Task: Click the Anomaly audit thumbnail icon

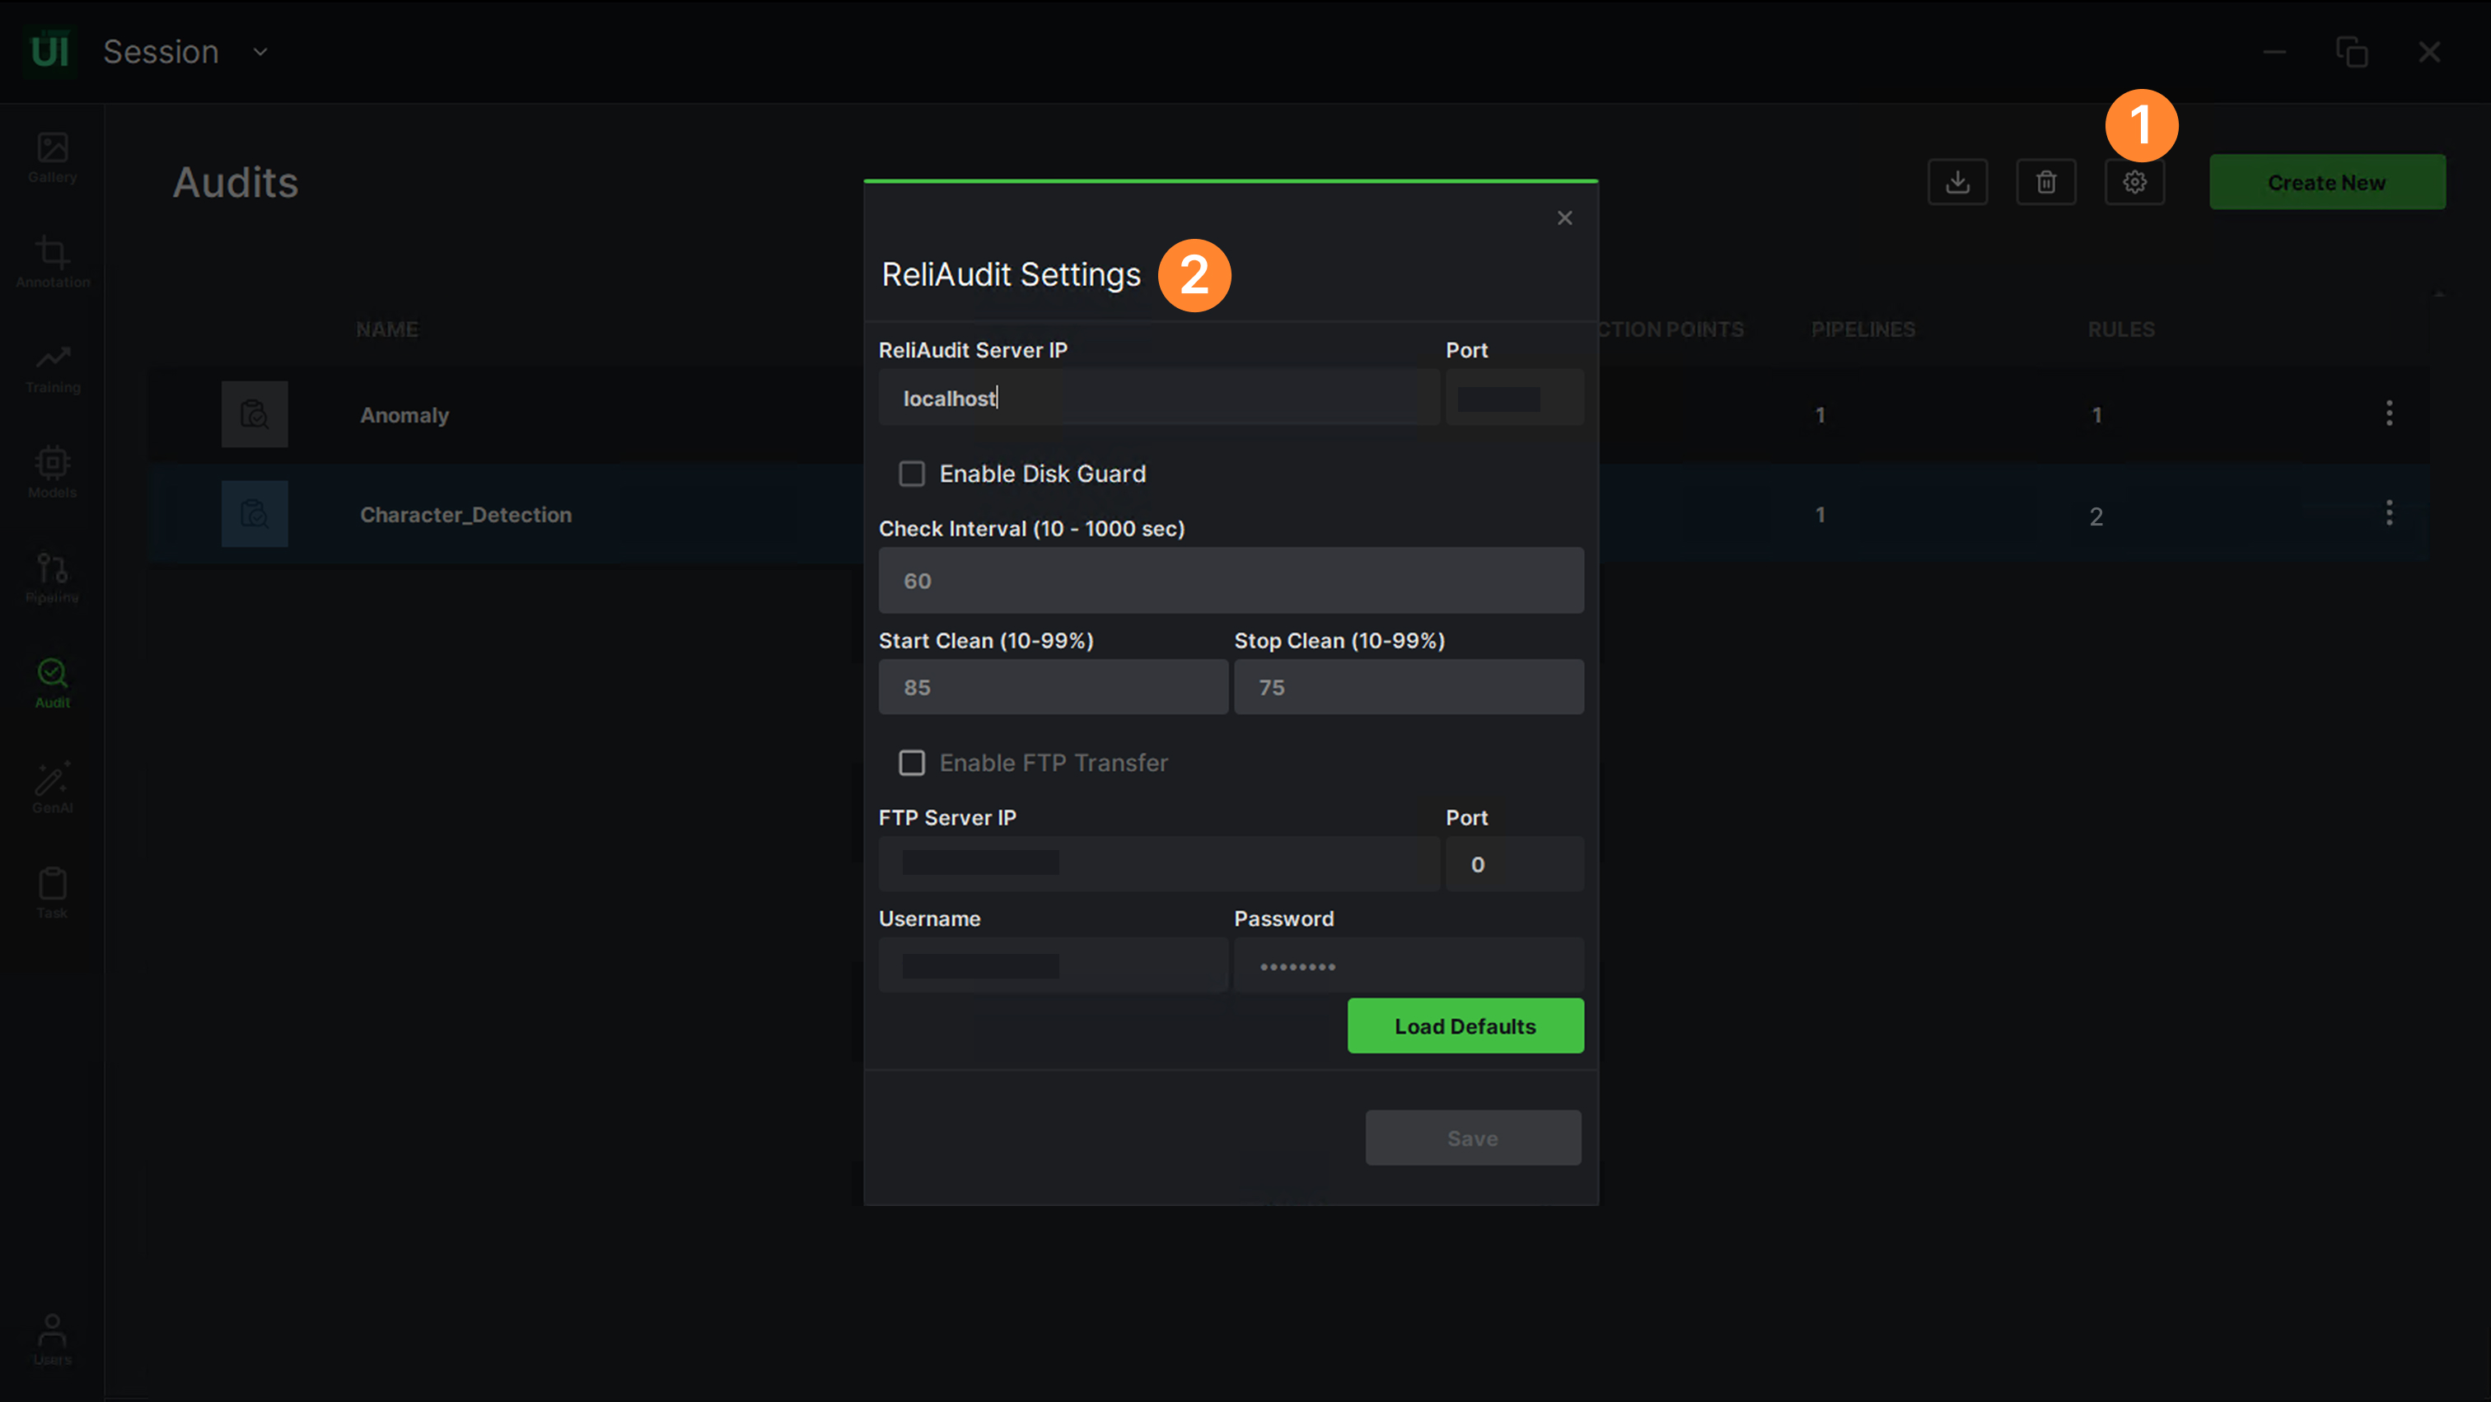Action: pos(255,414)
